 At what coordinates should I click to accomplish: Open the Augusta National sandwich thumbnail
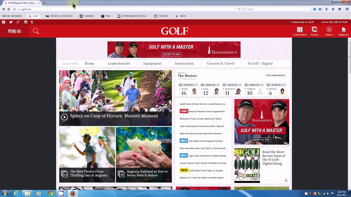(x=144, y=155)
